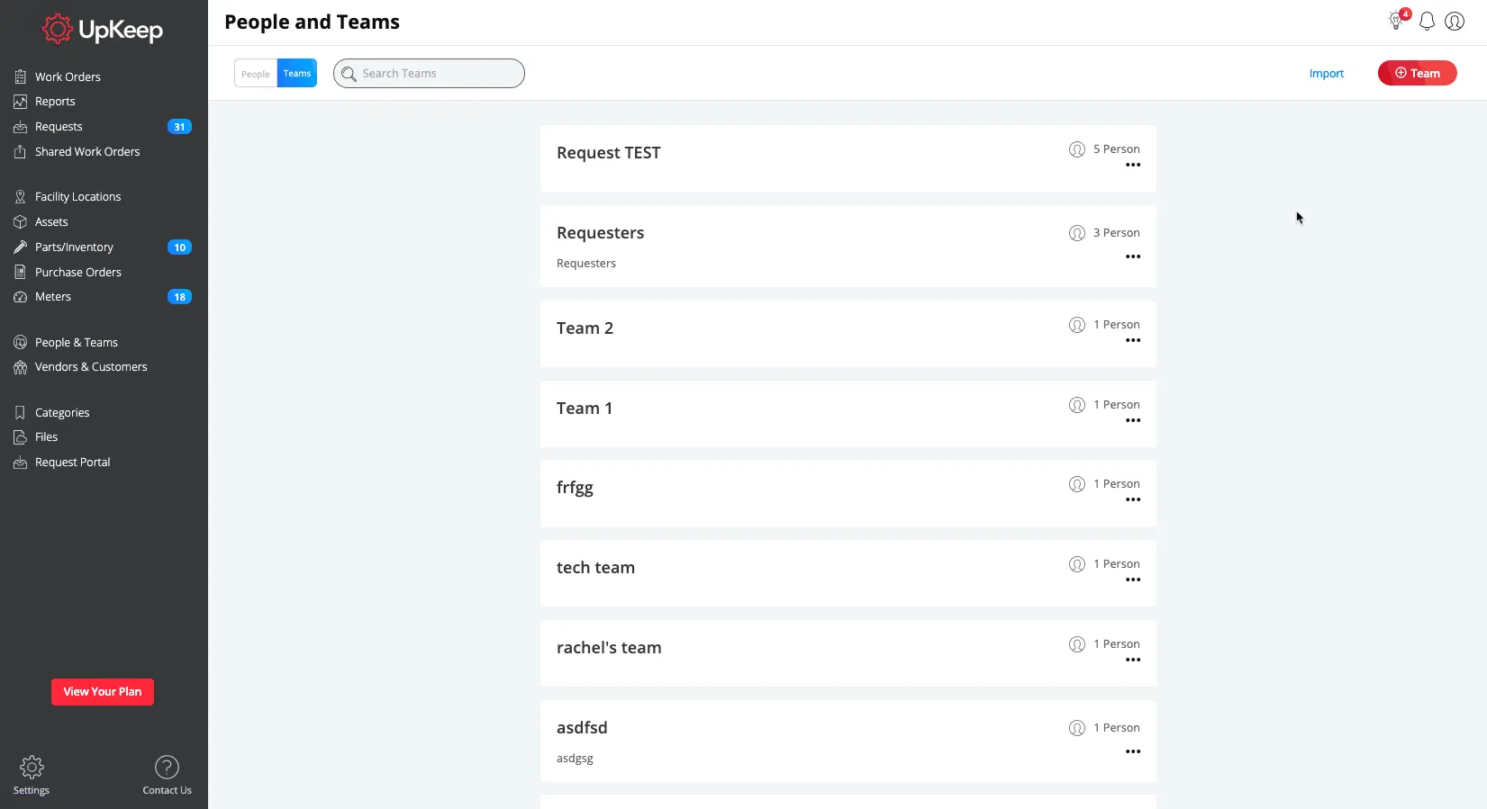
Task: Open the user profile icon
Action: [1455, 22]
